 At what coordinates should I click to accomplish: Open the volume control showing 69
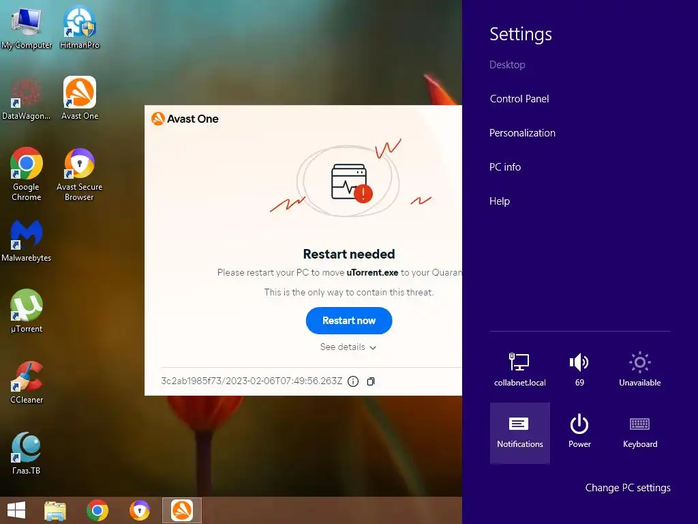click(579, 369)
